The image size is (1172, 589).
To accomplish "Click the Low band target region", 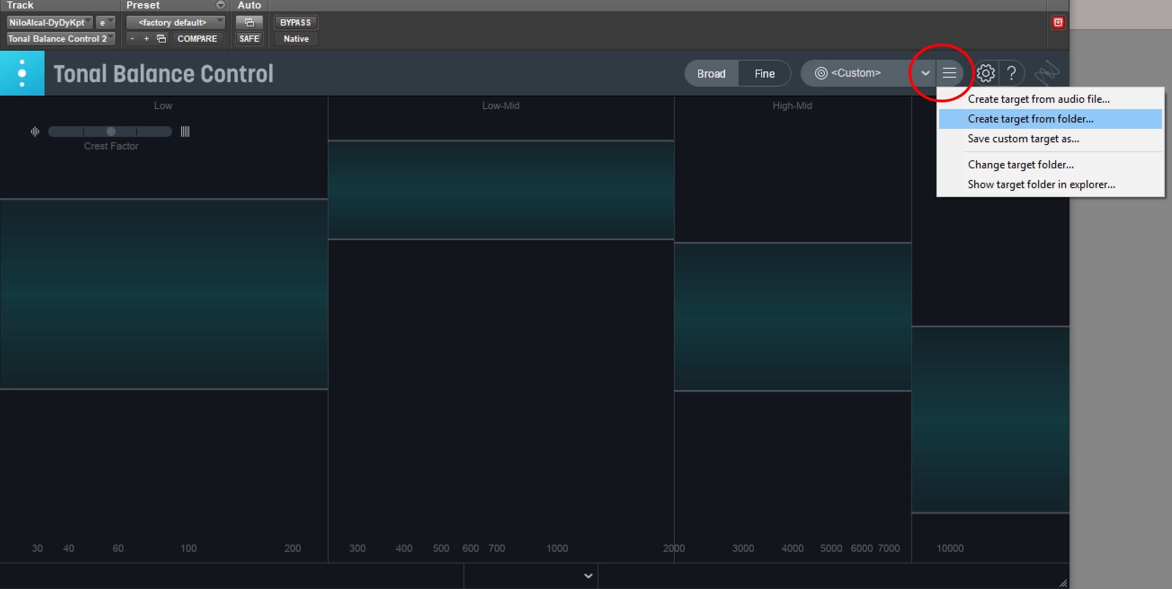I will point(164,294).
